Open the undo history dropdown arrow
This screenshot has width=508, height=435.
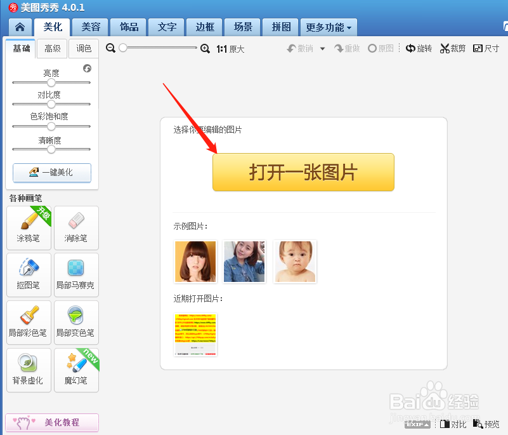coord(322,49)
